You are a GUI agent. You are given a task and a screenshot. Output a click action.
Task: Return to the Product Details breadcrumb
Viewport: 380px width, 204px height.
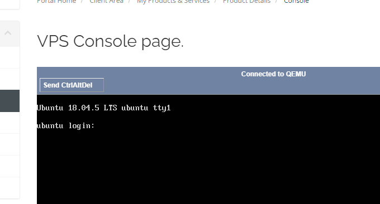click(x=246, y=2)
